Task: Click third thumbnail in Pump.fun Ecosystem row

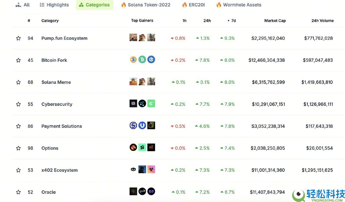Action: [x=151, y=38]
